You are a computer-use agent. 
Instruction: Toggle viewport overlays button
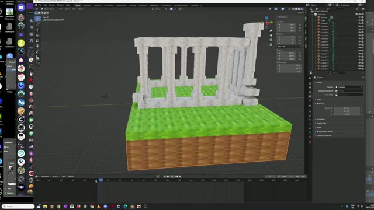click(283, 9)
